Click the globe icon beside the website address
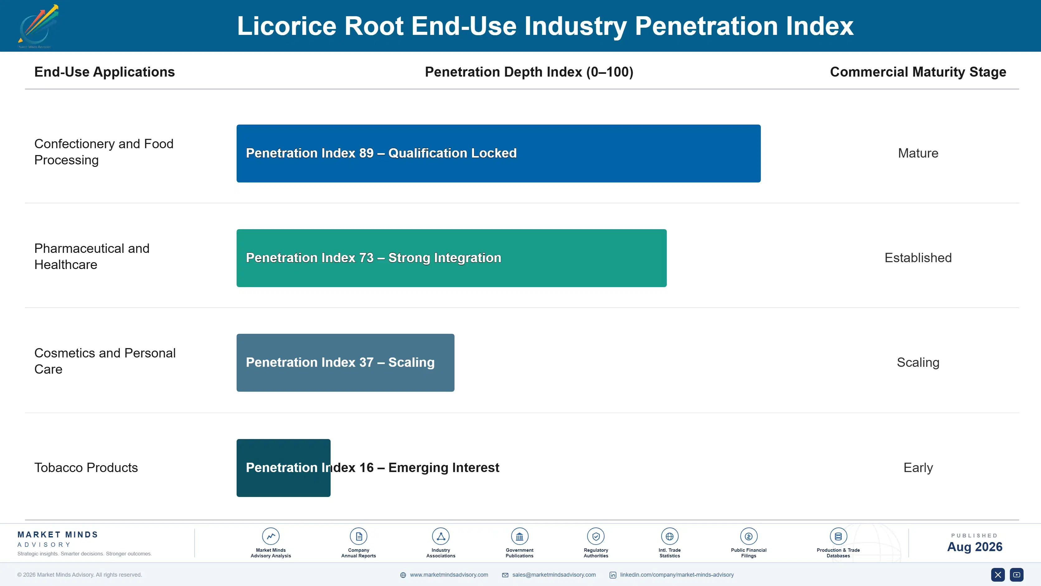The height and width of the screenshot is (586, 1041). pyautogui.click(x=403, y=575)
